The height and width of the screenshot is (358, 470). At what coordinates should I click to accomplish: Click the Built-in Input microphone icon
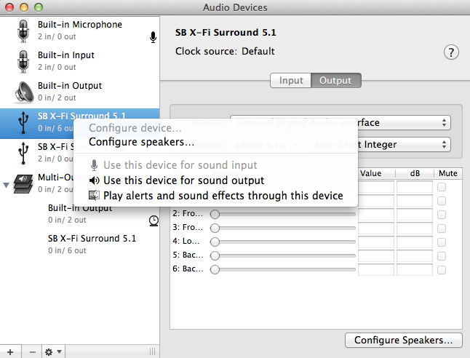[x=23, y=61]
